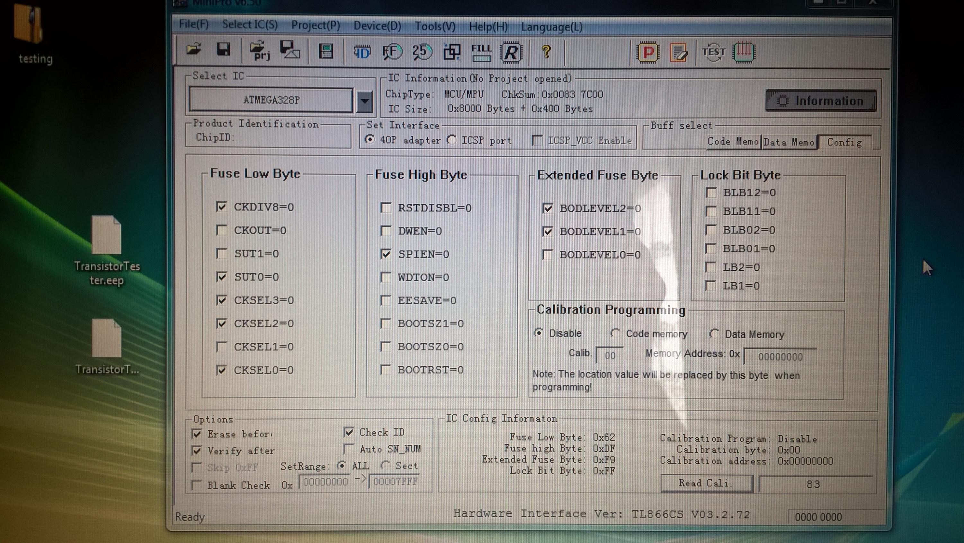Check the Blank Check option
Viewport: 964px width, 543px height.
(196, 485)
